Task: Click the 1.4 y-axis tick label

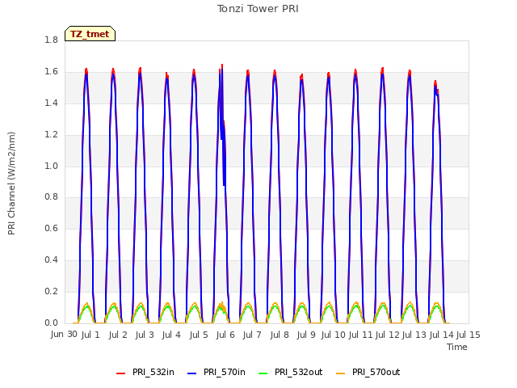Action: click(51, 103)
